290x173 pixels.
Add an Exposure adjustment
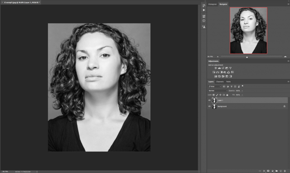(227, 68)
